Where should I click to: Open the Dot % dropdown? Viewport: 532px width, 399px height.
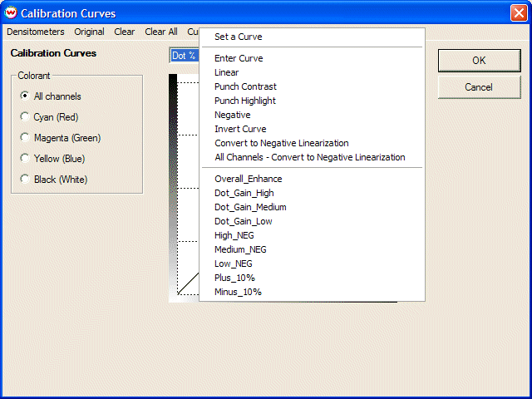pos(185,56)
